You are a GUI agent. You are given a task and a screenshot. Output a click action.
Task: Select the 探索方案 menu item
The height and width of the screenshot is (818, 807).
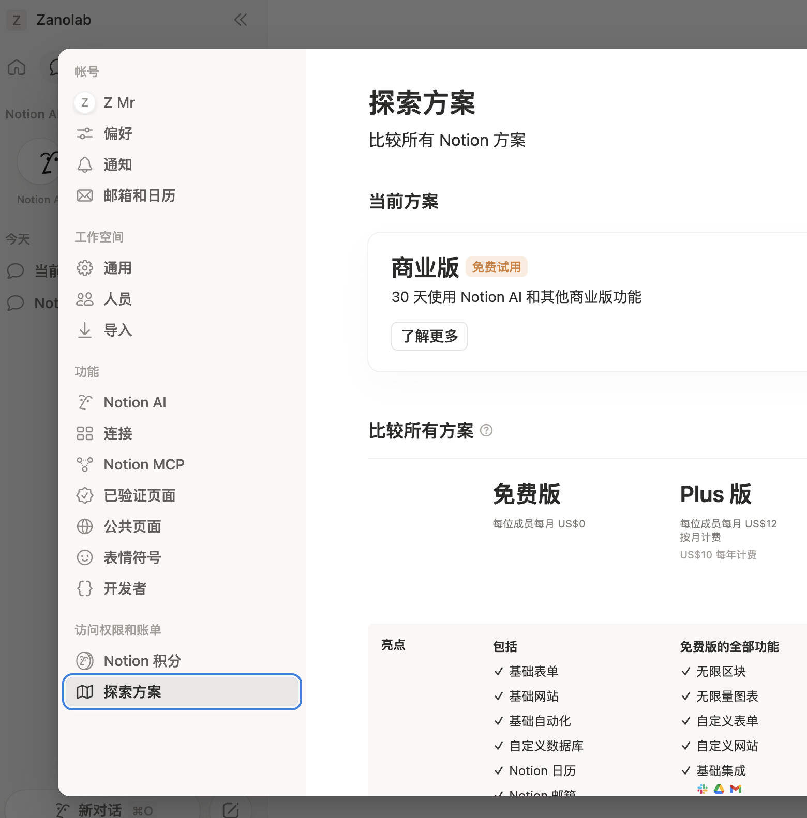pyautogui.click(x=182, y=692)
